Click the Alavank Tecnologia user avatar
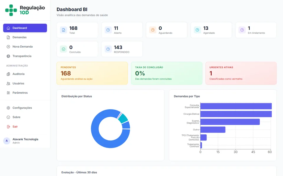 click(7, 141)
